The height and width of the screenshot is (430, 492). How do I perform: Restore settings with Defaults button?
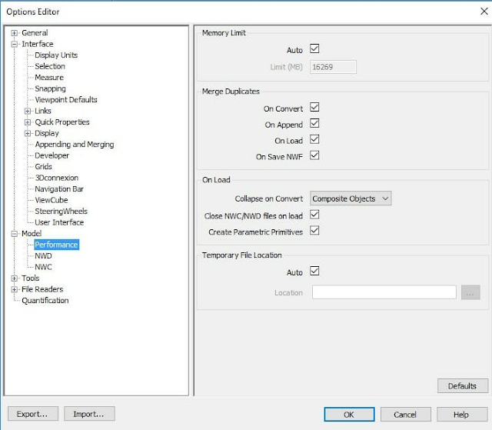[463, 385]
